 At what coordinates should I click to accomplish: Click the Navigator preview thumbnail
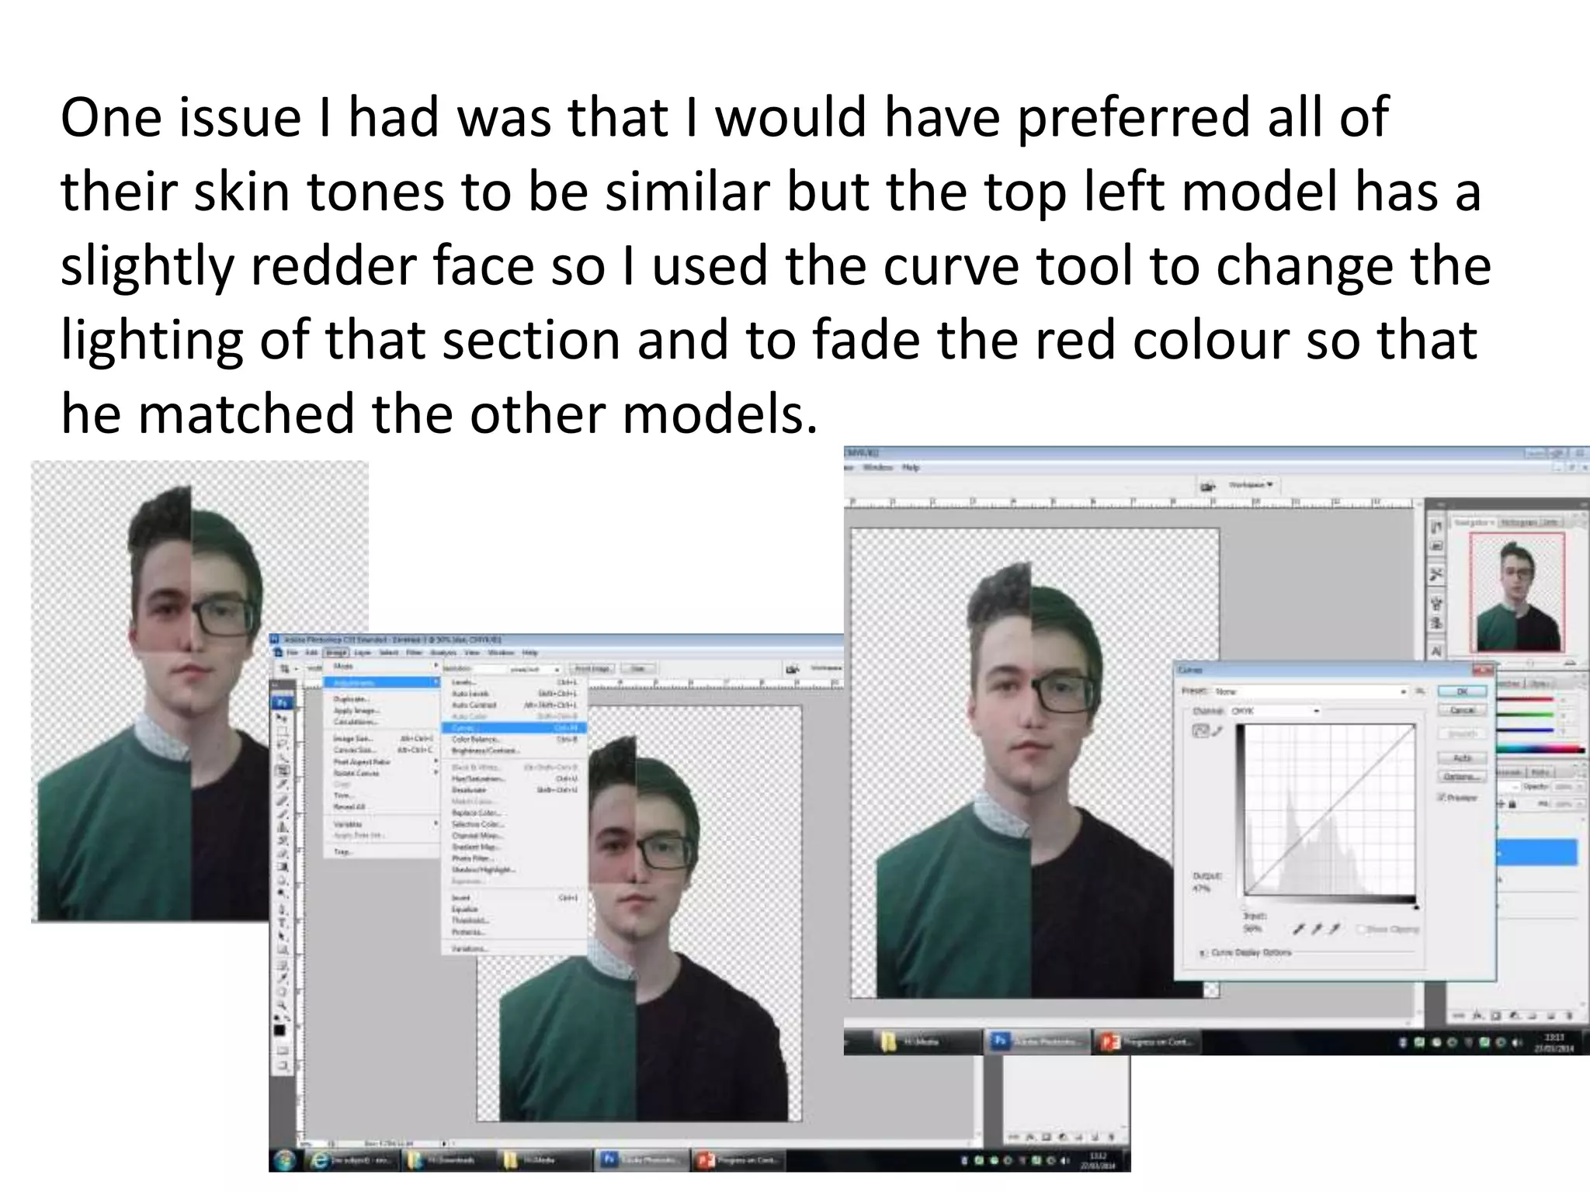pos(1517,591)
